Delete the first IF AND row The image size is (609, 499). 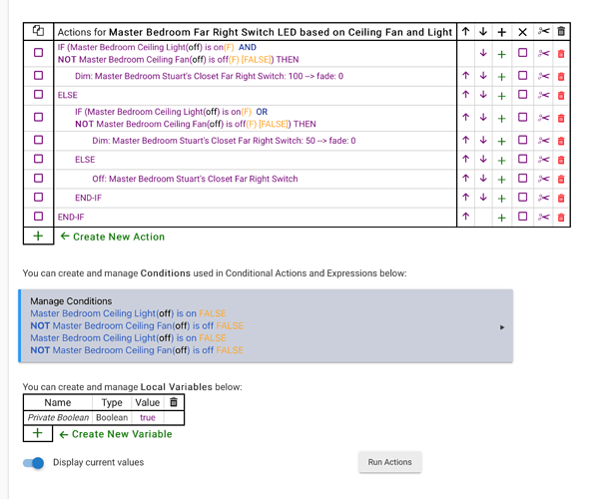click(x=561, y=54)
